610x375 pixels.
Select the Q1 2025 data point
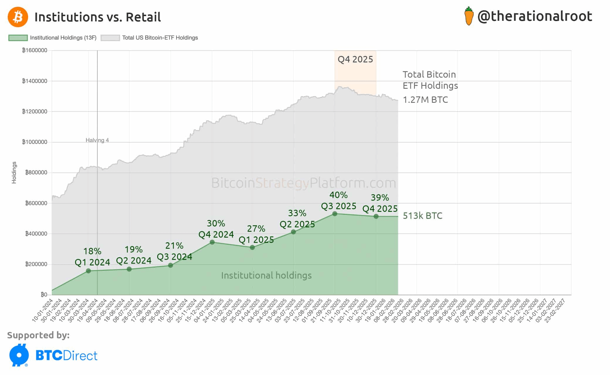point(252,248)
